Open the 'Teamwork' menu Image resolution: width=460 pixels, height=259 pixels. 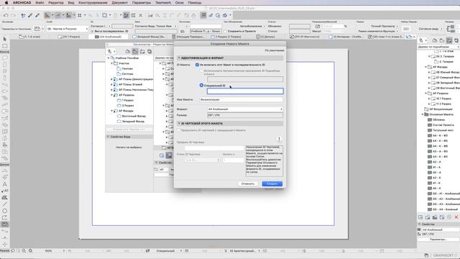[163, 3]
